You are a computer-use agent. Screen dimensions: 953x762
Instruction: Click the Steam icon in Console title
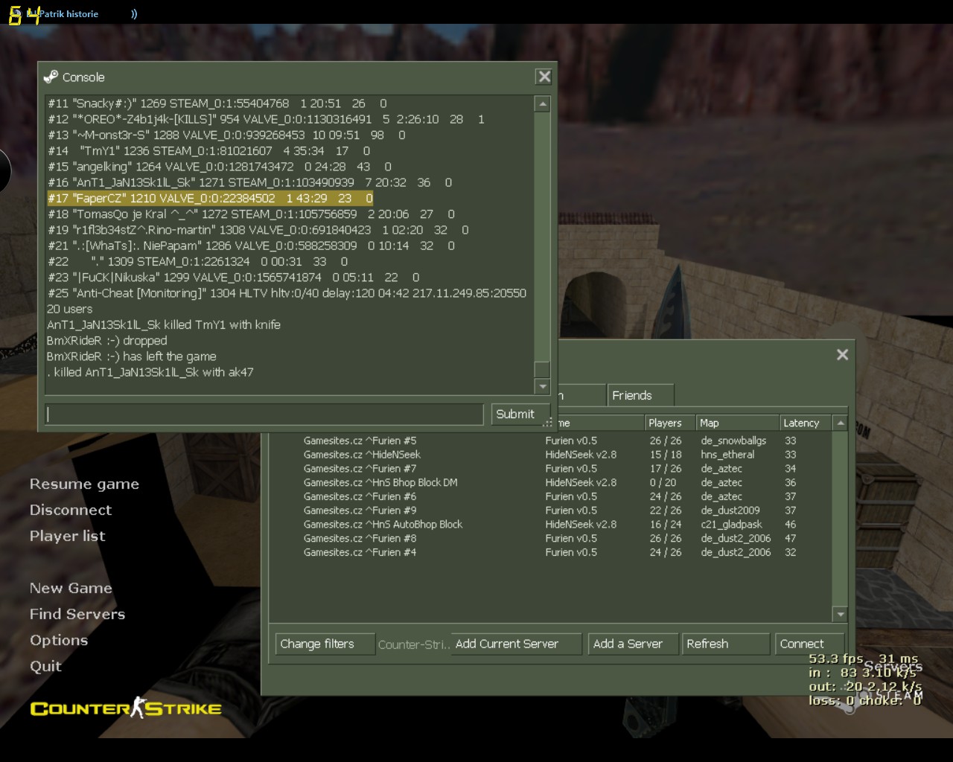coord(51,77)
